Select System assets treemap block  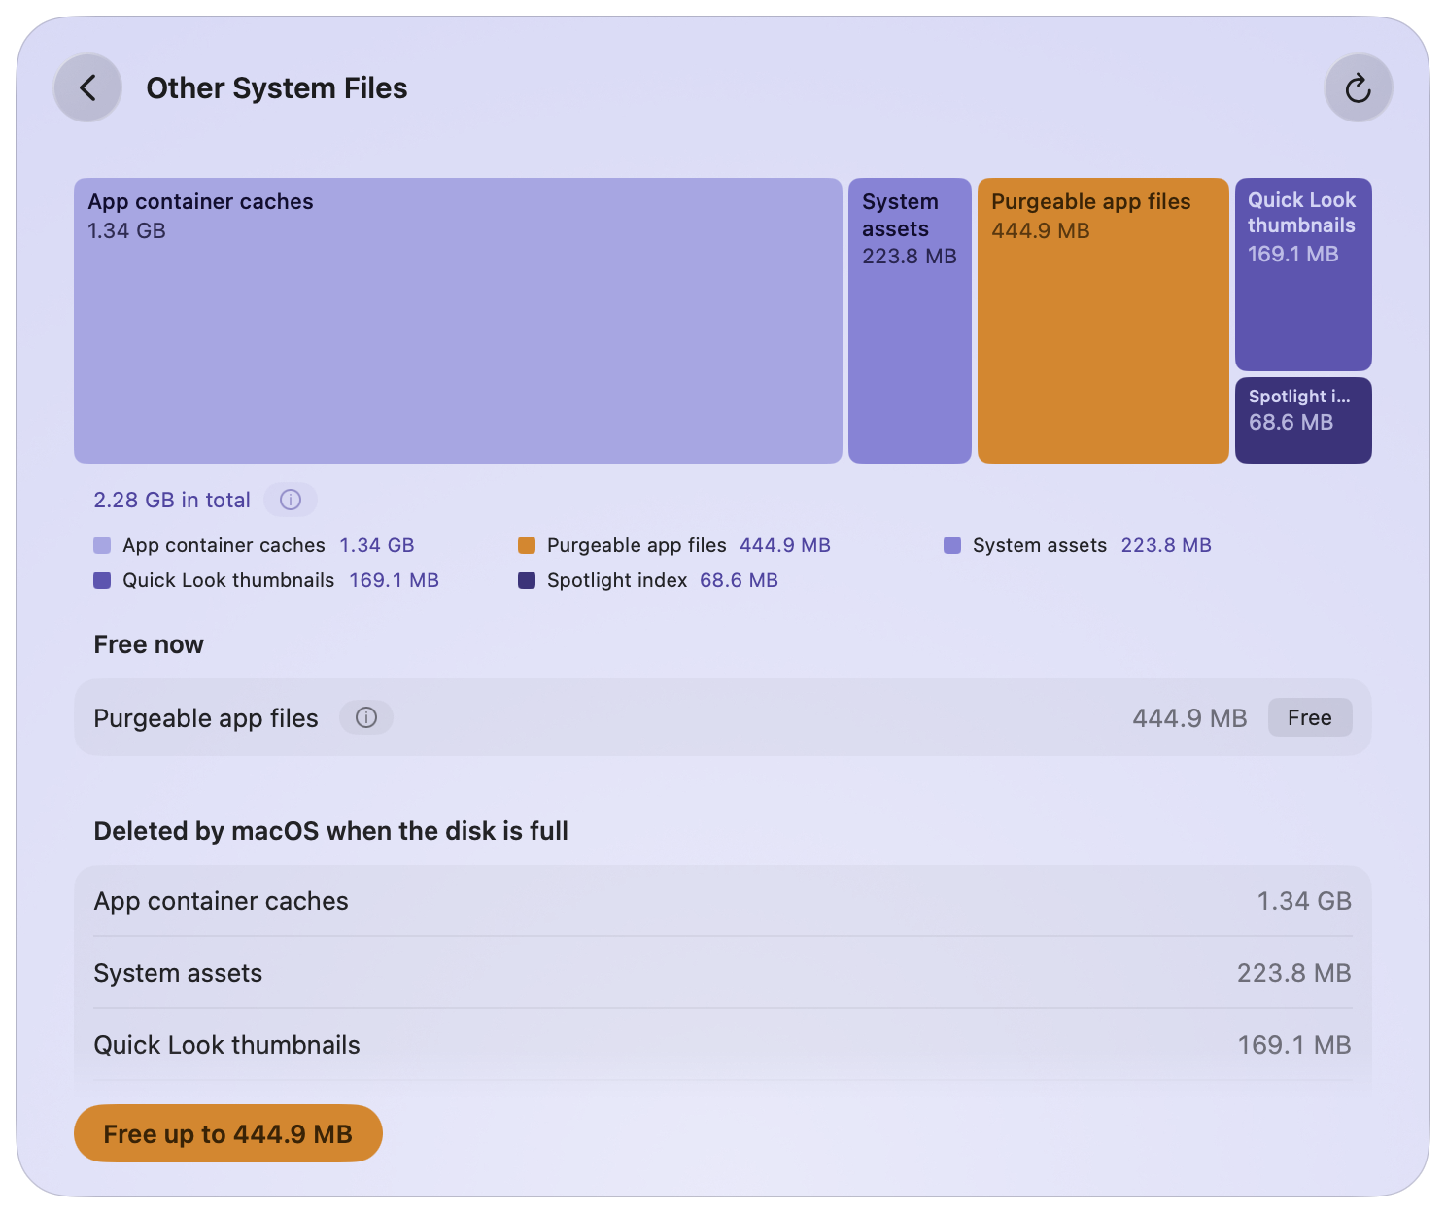(x=910, y=321)
